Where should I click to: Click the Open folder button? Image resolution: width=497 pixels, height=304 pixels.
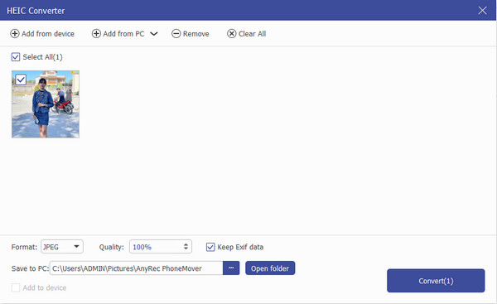coord(270,268)
